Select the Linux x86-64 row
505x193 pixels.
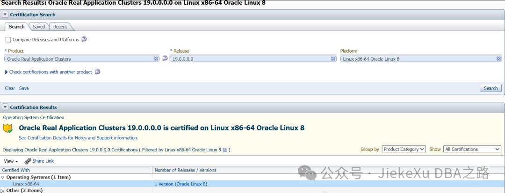(252, 184)
